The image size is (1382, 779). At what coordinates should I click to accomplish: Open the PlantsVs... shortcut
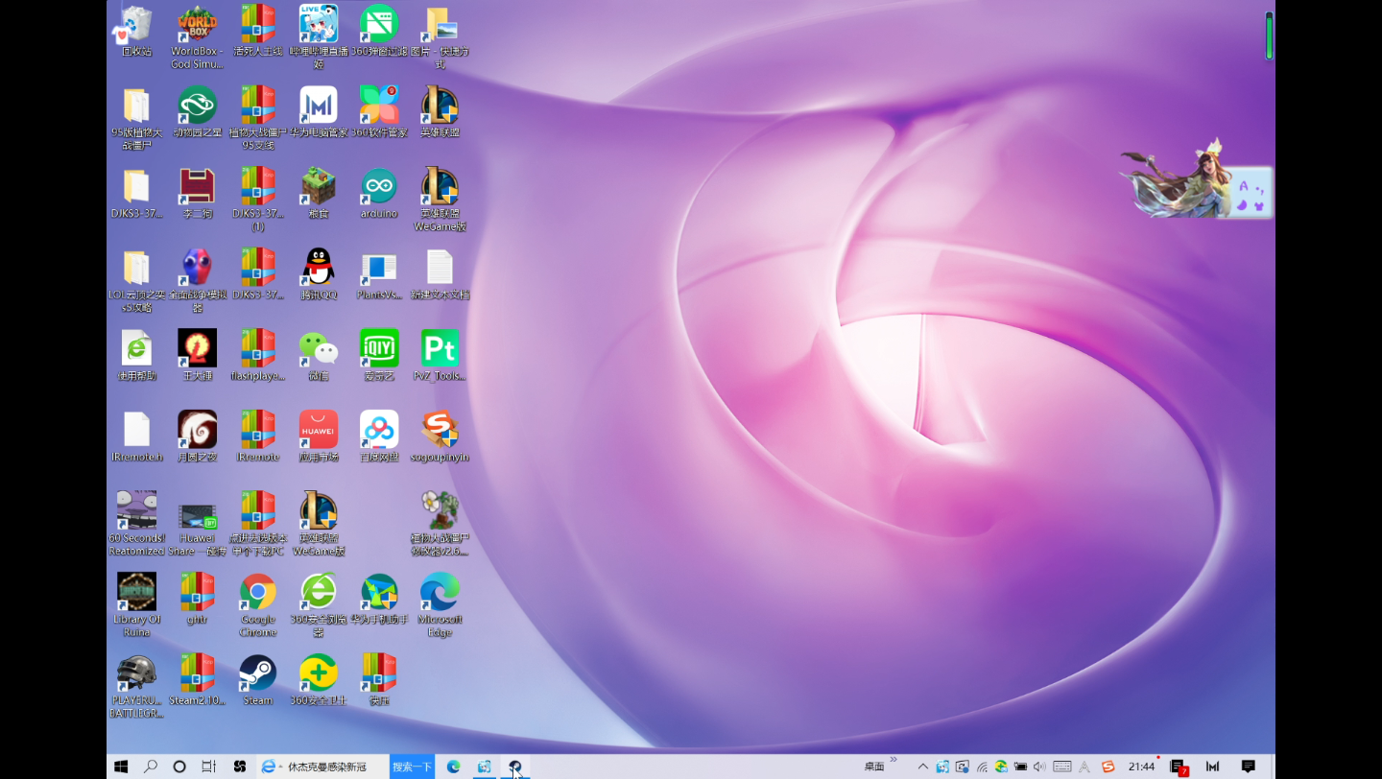click(x=379, y=274)
